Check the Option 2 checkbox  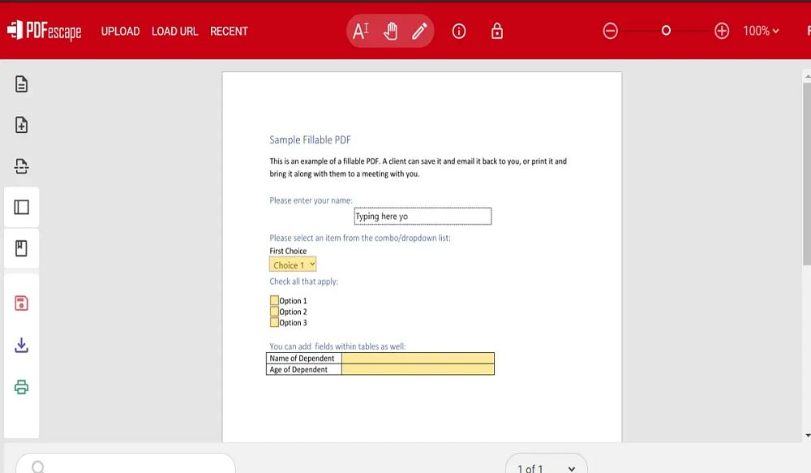click(x=274, y=311)
